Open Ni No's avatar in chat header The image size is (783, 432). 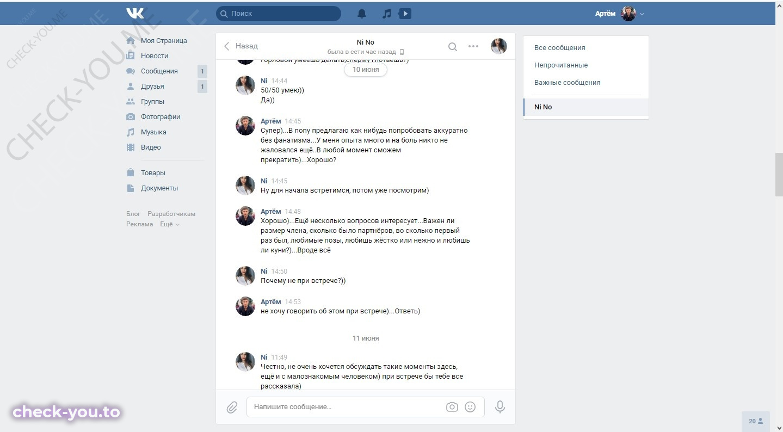(499, 46)
